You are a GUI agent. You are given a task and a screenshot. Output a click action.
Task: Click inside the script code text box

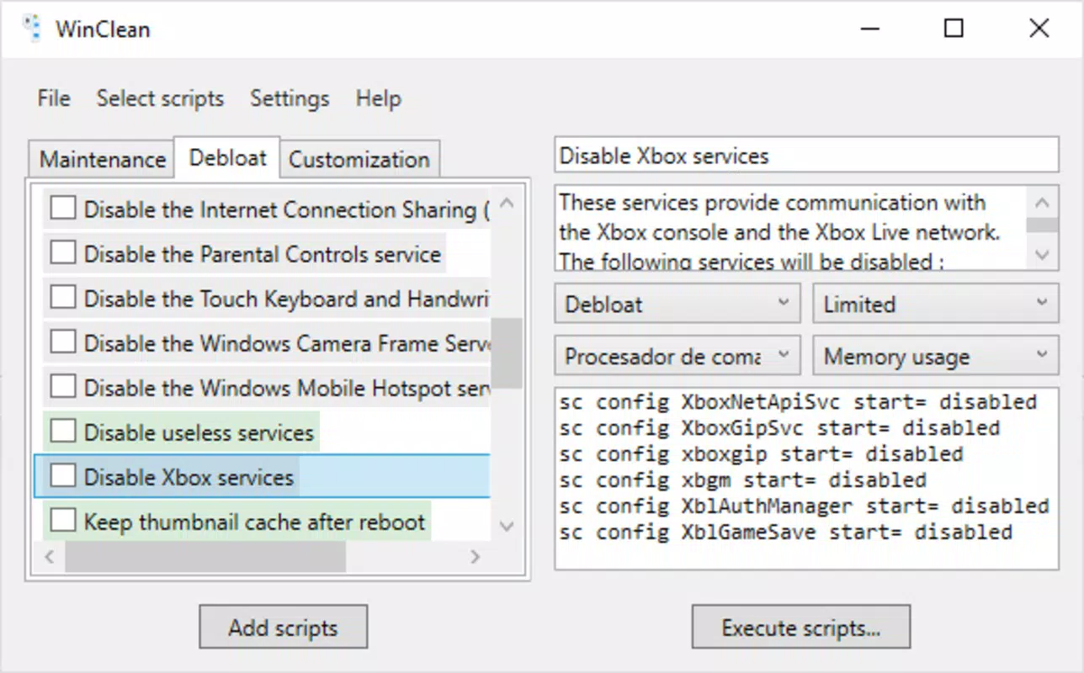point(806,479)
